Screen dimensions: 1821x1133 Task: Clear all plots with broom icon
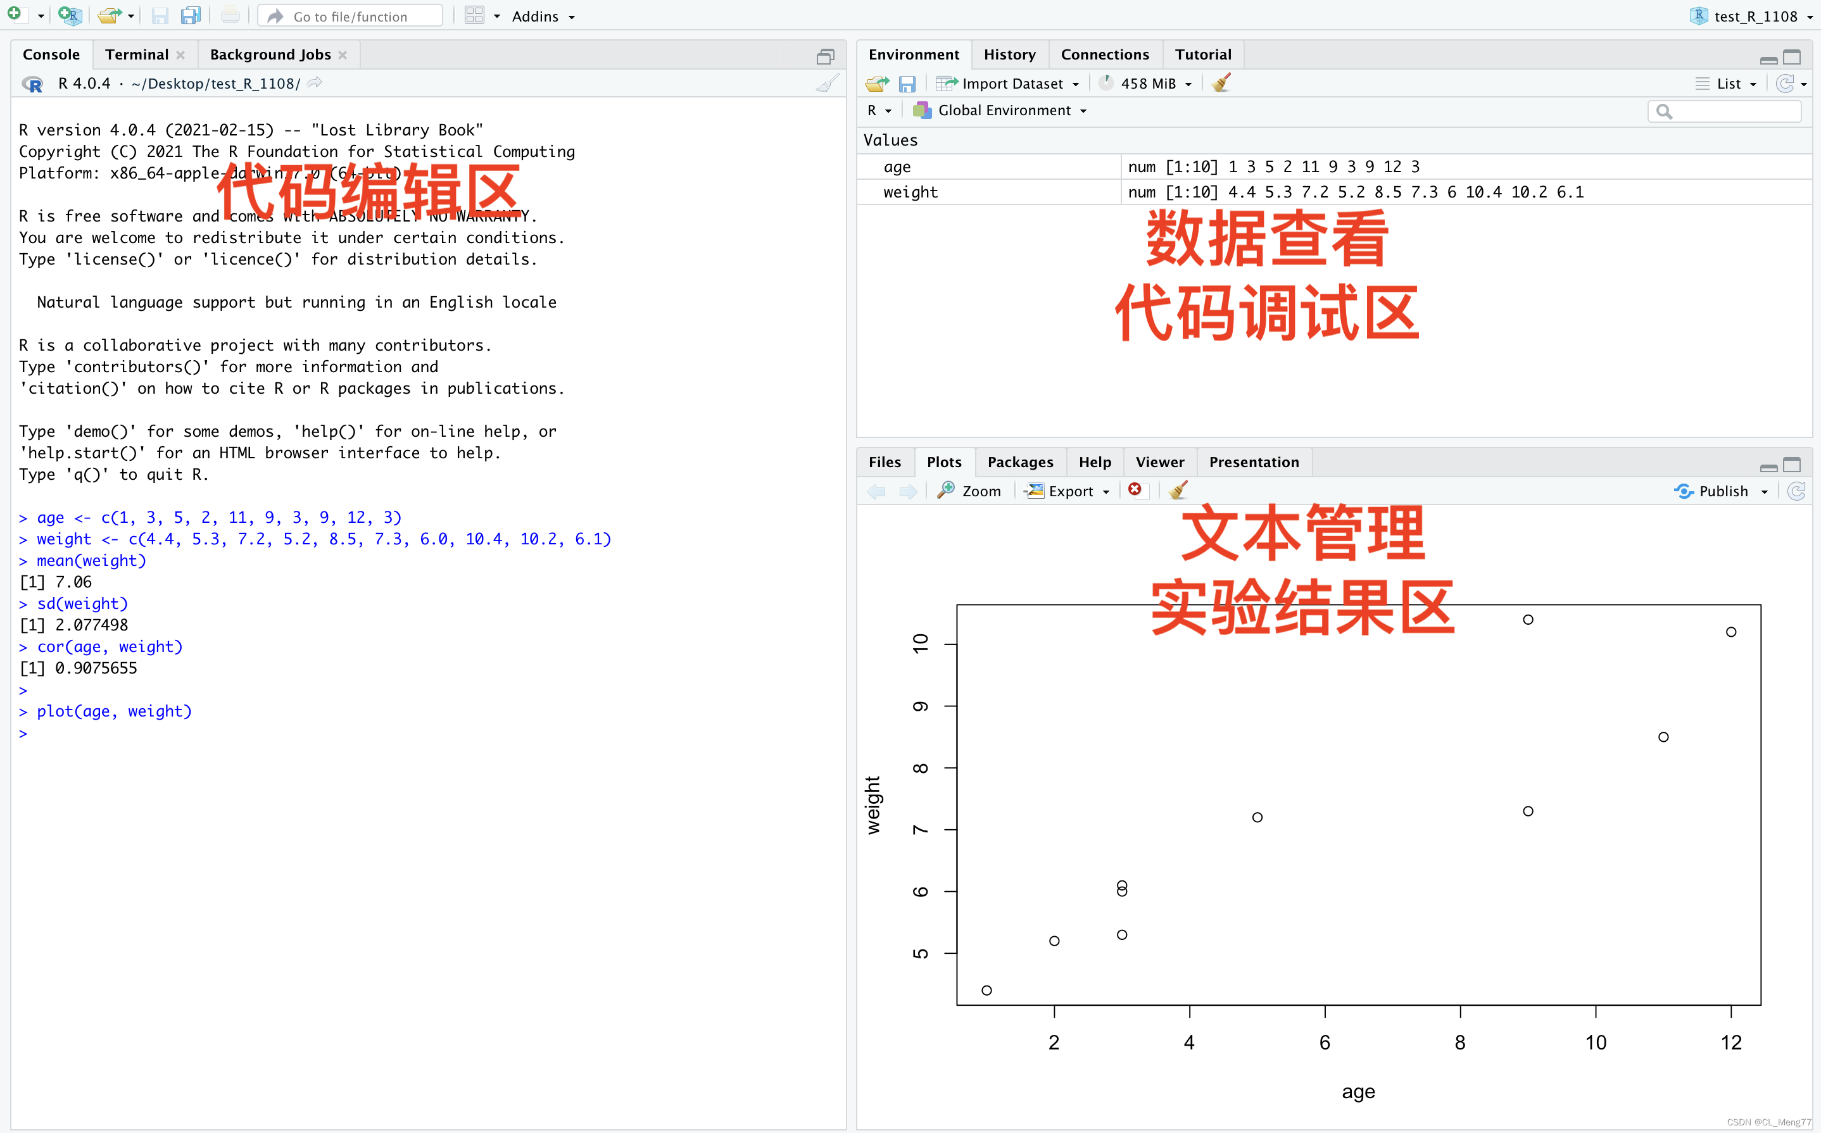[1178, 490]
